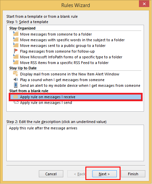Click the mobile phone icon for alert template
152x184 pixels.
16,85
